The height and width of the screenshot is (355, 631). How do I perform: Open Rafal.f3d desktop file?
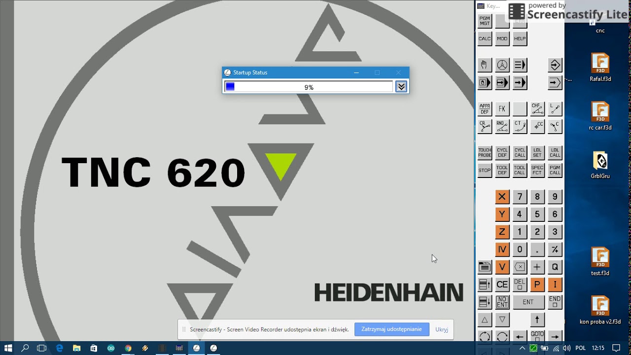pos(600,67)
